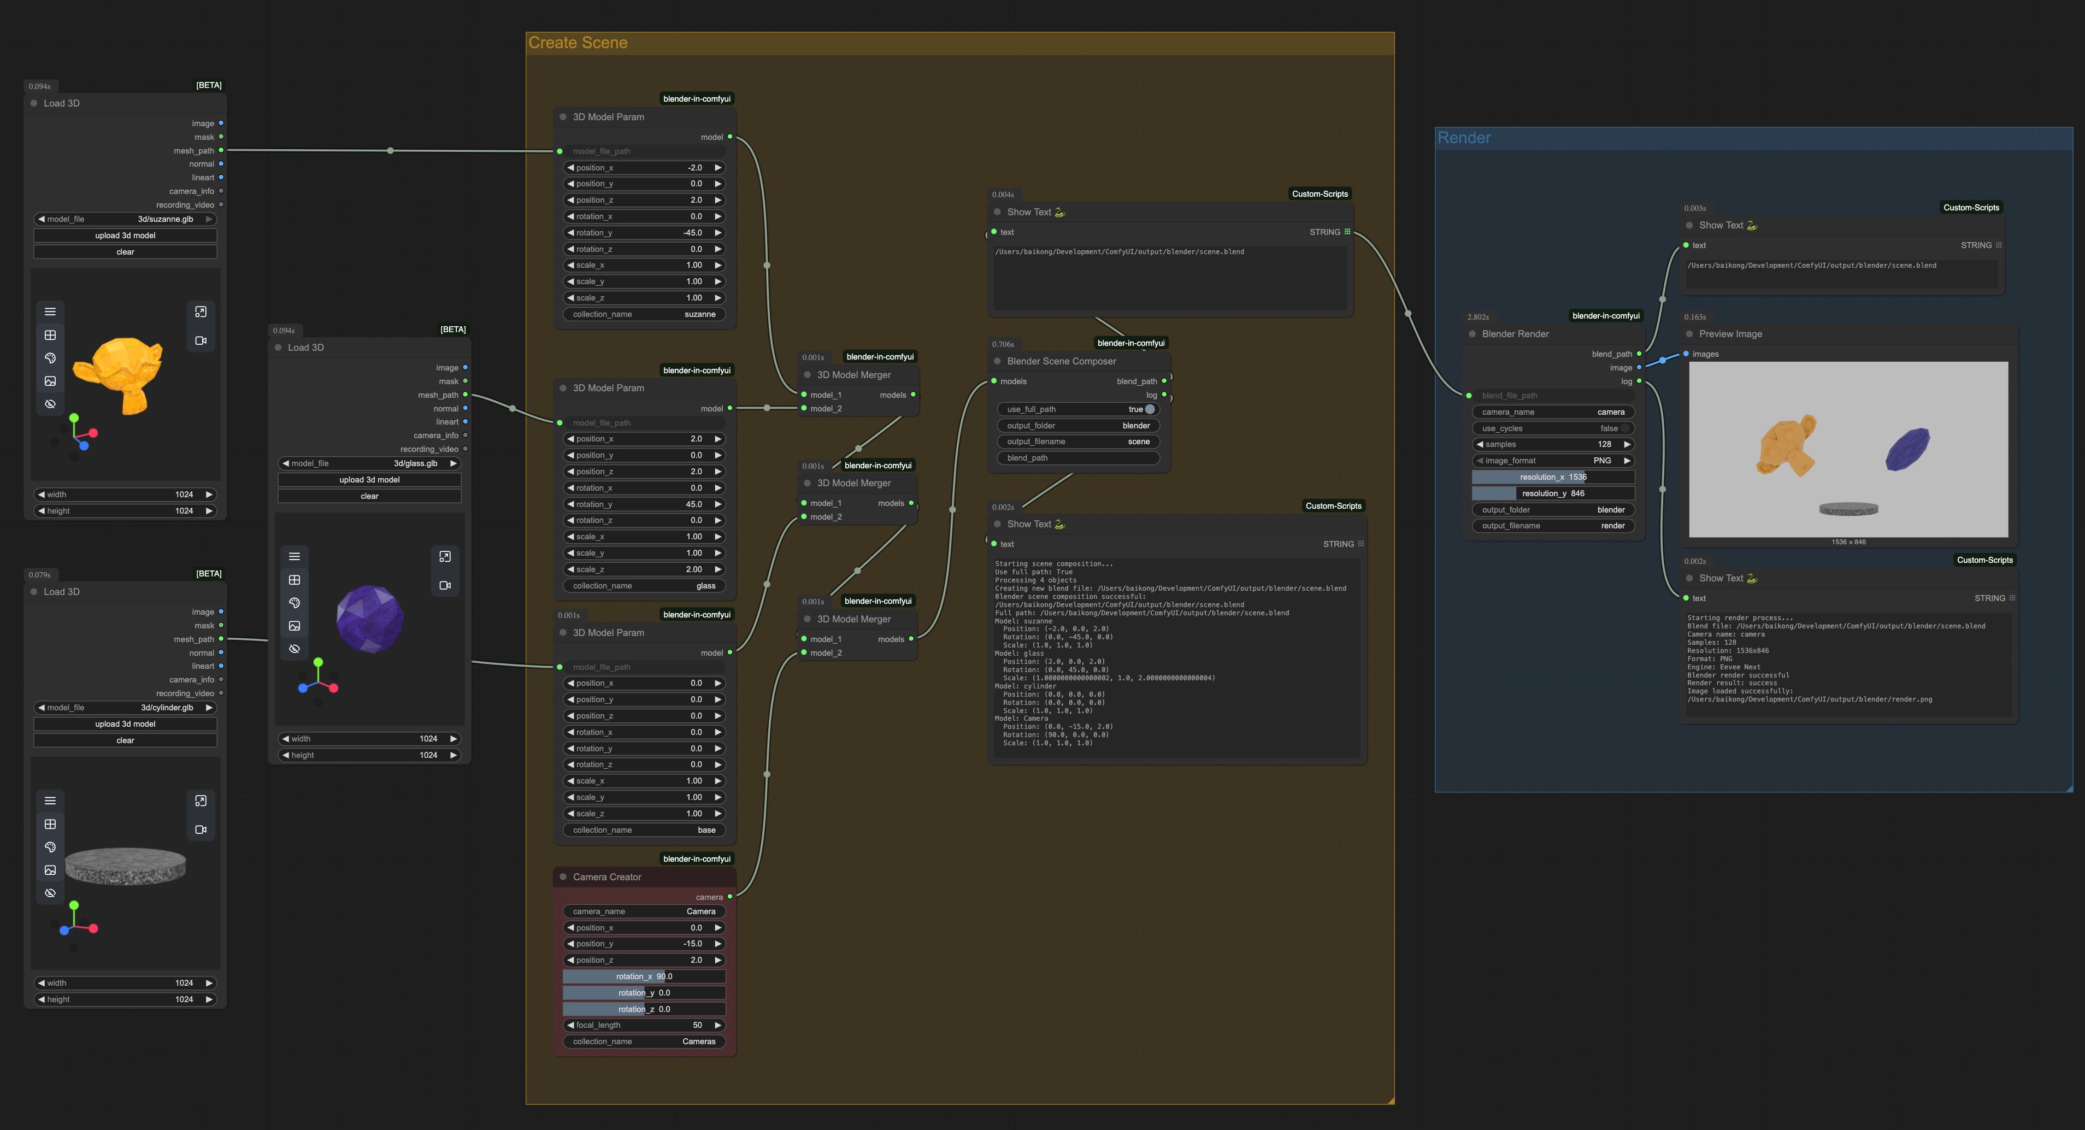Click upload 3d model in glass Load 3D node

370,480
